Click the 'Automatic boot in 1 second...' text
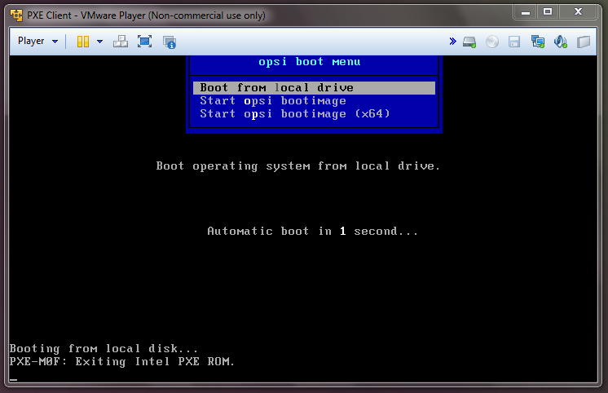Image resolution: width=608 pixels, height=393 pixels. click(312, 232)
